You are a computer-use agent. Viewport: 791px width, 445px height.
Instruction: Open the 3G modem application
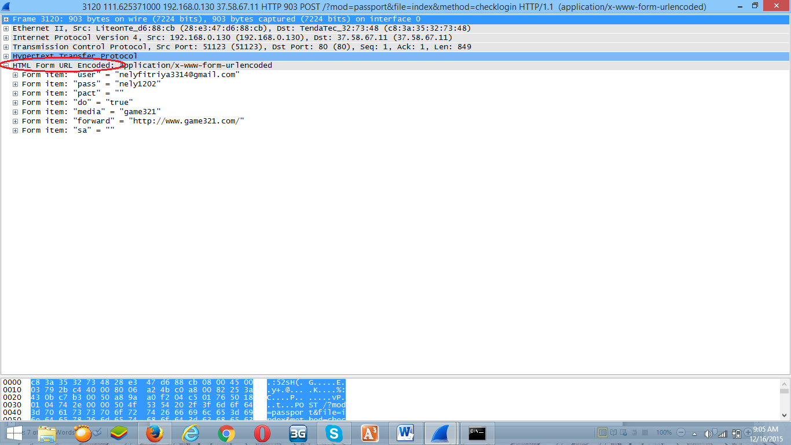(298, 433)
